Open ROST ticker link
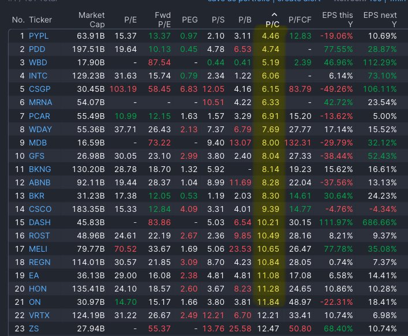408x336 pixels. coord(39,236)
